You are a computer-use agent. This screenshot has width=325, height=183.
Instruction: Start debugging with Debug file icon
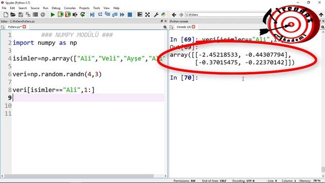(x=92, y=15)
